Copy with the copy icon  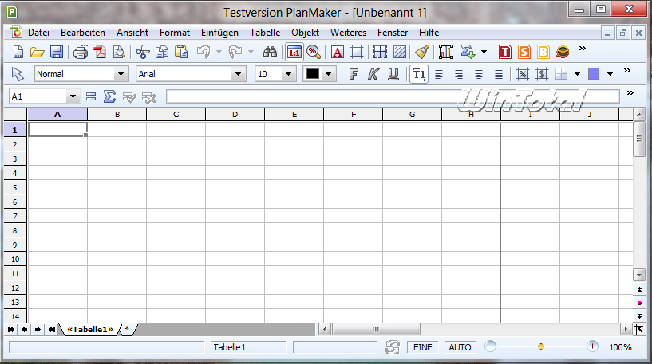click(162, 52)
